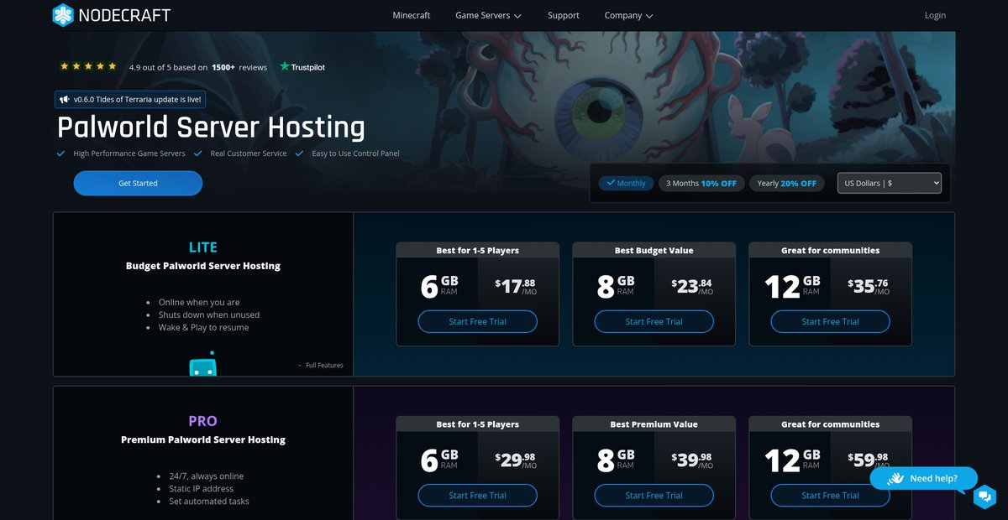Click the Palworld Server Hosting heading
The image size is (1008, 520).
click(211, 127)
